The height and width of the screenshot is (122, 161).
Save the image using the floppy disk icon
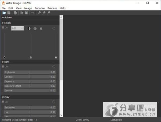coord(9,13)
